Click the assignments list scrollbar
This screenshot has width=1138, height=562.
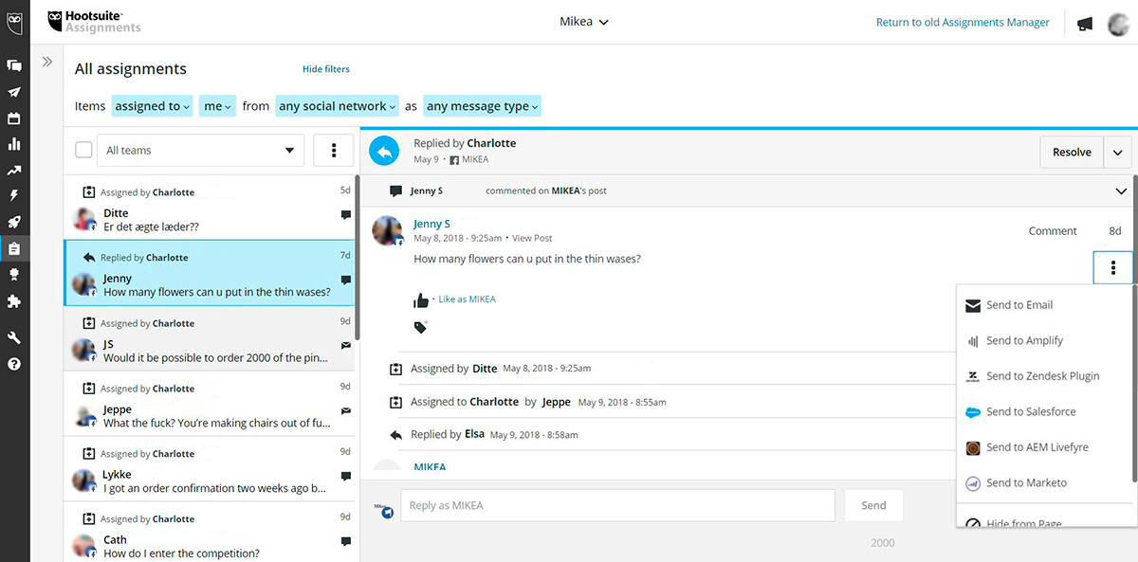click(x=357, y=256)
